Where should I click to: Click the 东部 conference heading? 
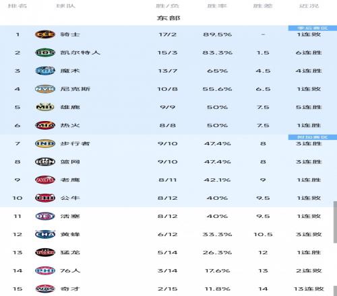tap(168, 17)
